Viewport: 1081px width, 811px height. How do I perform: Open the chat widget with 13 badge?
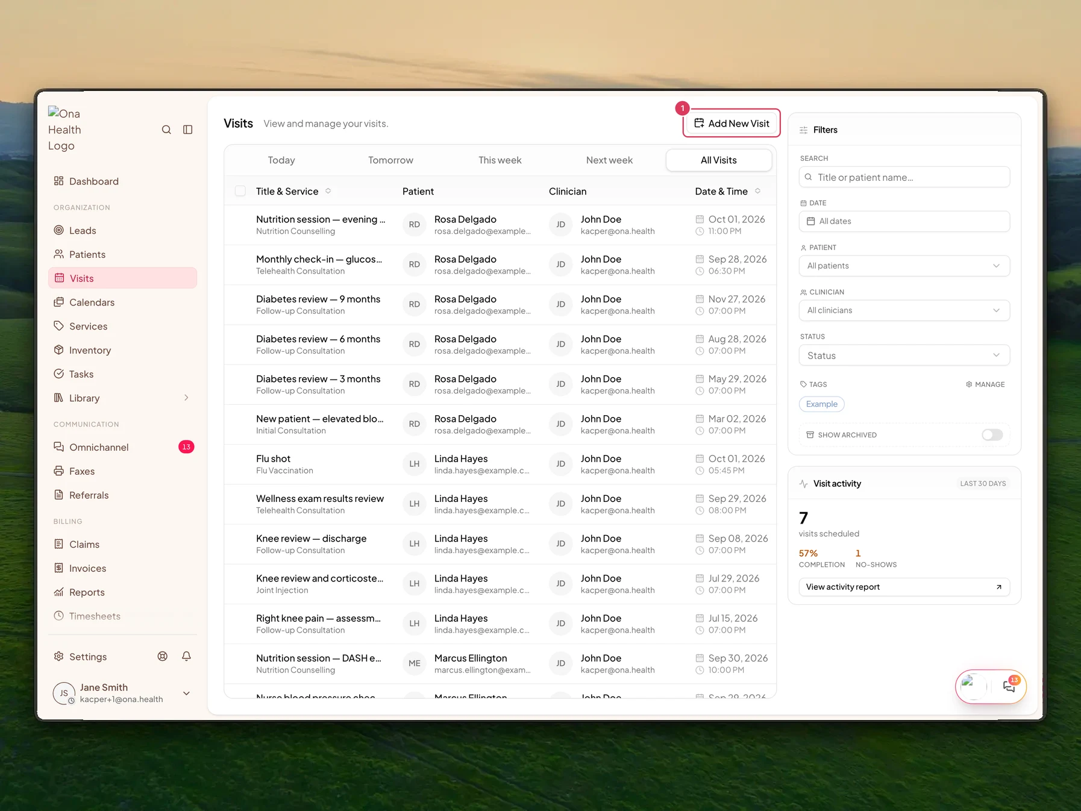point(1009,686)
